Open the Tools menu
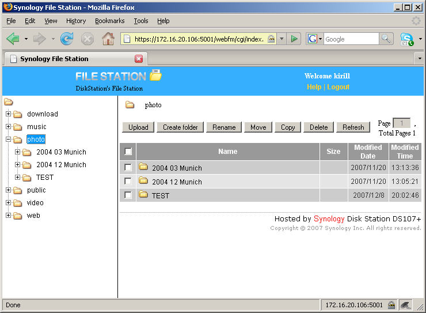Screen dimensions: 426x313 (141, 21)
